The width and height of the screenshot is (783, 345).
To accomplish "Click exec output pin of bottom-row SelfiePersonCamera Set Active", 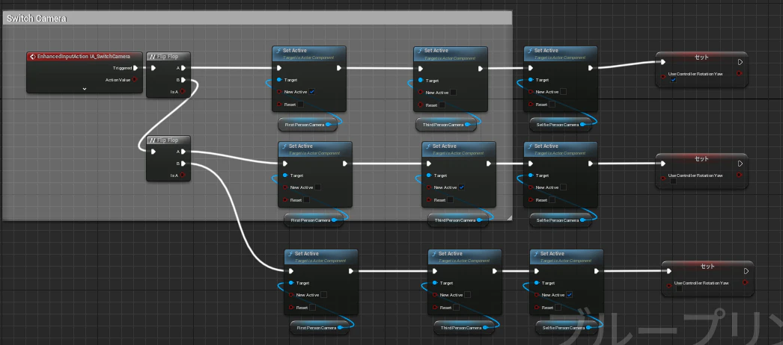I will [x=597, y=271].
